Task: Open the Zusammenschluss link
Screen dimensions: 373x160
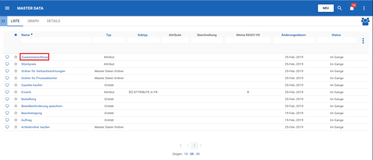Action: 35,57
